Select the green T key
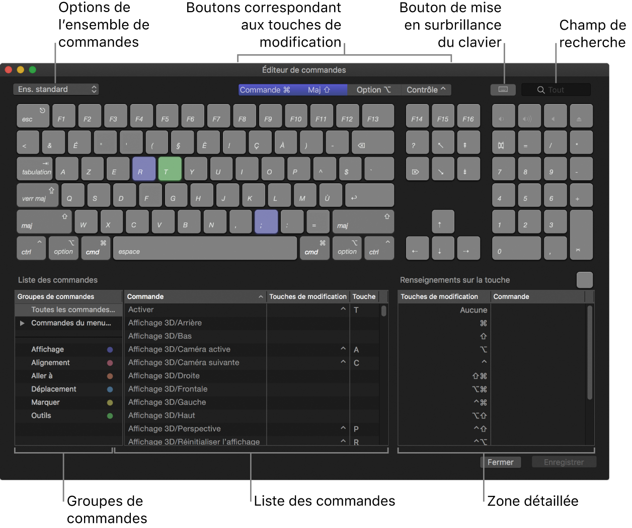Image resolution: width=632 pixels, height=528 pixels. pyautogui.click(x=170, y=169)
